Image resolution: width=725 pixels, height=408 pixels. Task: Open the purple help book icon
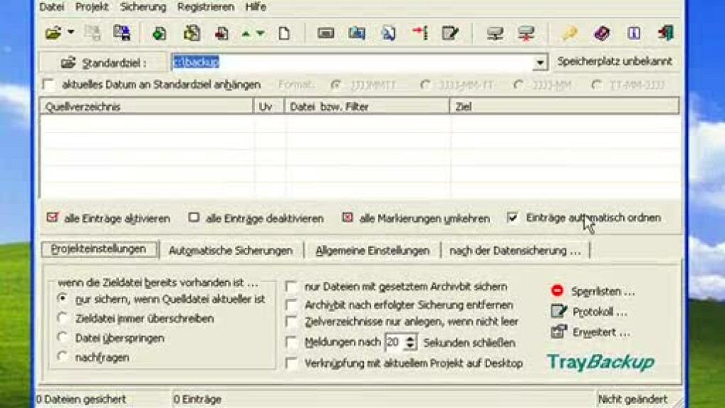click(602, 33)
